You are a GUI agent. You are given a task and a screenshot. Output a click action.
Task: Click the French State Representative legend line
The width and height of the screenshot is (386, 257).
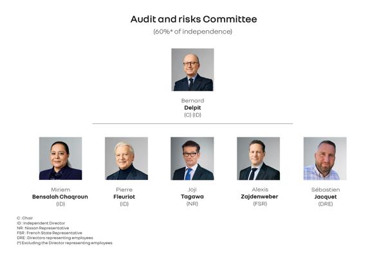(x=50, y=233)
